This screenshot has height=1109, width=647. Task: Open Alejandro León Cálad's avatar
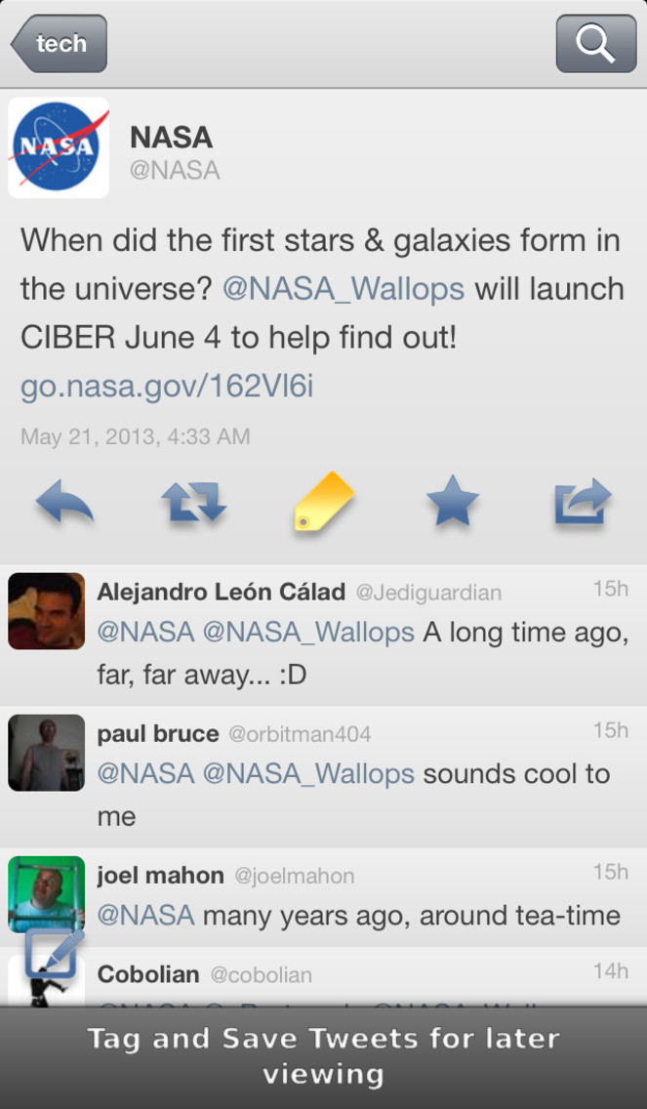tap(47, 611)
